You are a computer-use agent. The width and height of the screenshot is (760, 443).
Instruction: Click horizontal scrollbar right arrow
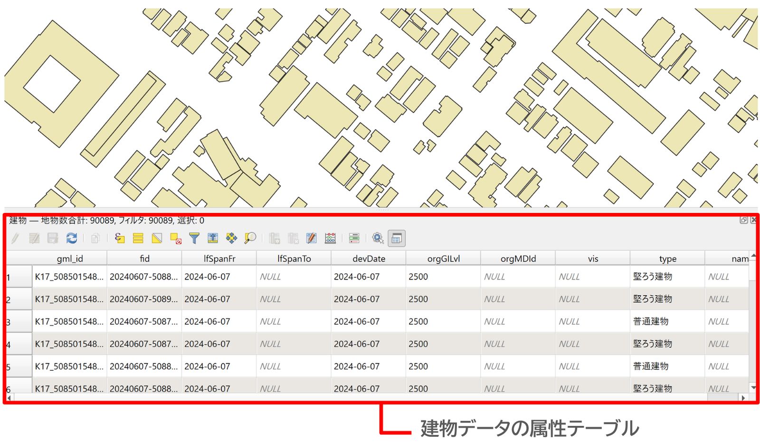point(743,398)
